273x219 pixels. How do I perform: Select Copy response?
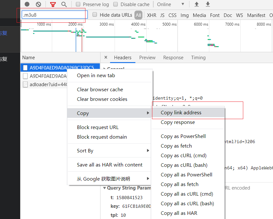[x=188, y=122]
